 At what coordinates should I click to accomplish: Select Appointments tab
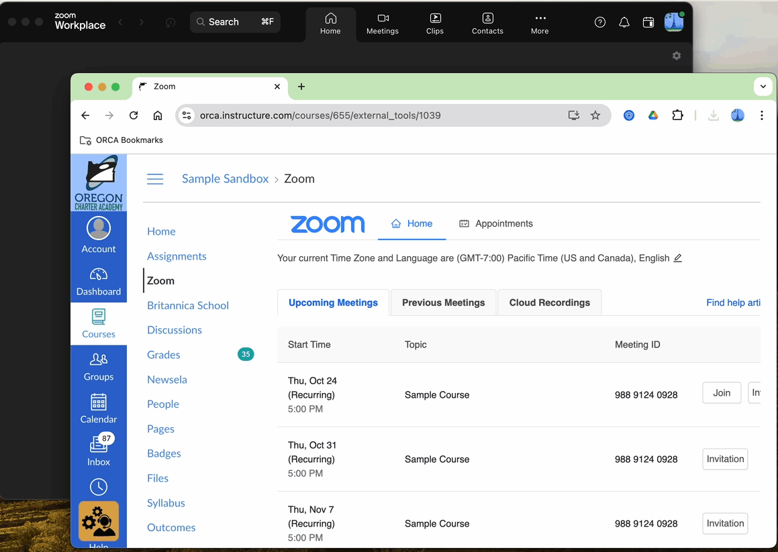495,223
